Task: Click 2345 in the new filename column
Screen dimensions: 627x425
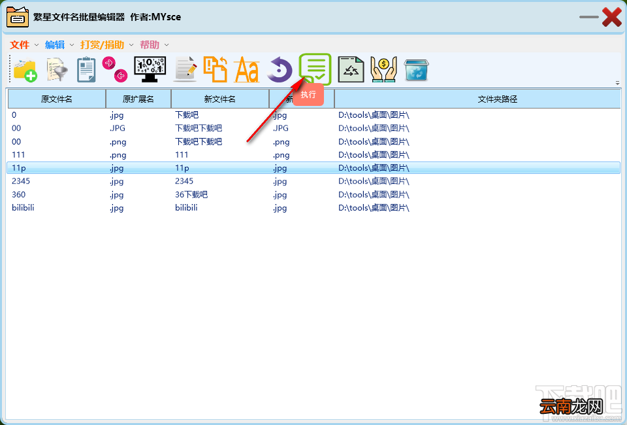Action: [x=184, y=181]
